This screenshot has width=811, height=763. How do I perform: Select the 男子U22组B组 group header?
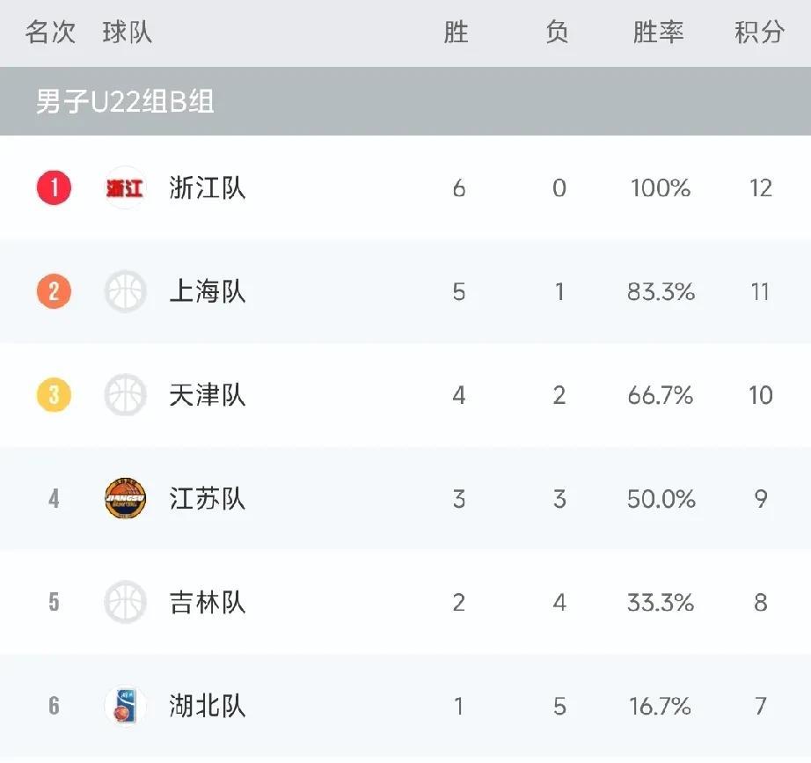pos(125,101)
